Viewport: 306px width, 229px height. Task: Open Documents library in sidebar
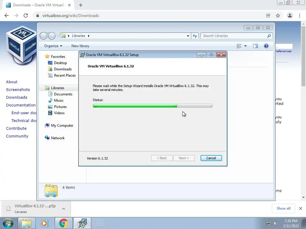[63, 94]
